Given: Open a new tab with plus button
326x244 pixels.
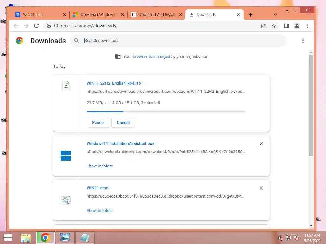Looking at the screenshot, I should pos(251,15).
